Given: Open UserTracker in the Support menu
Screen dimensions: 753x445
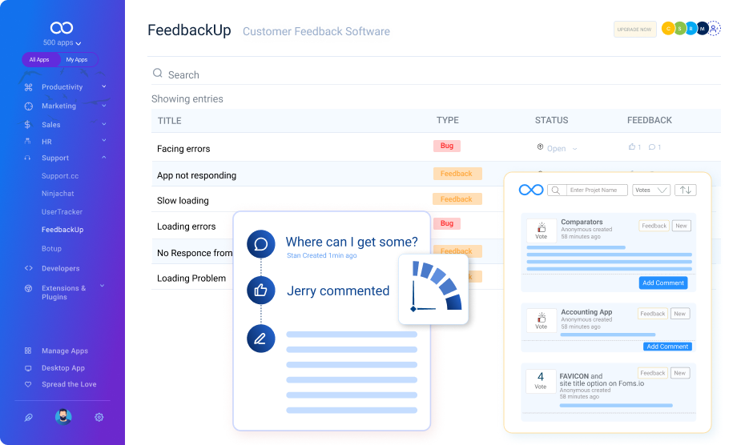Looking at the screenshot, I should pyautogui.click(x=62, y=212).
